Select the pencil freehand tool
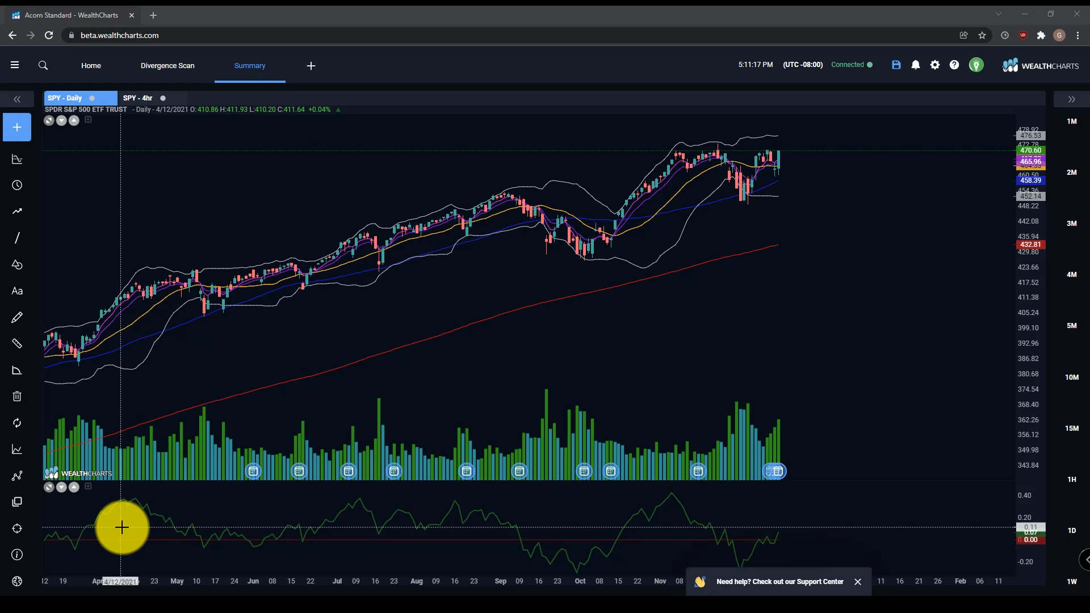Image resolution: width=1090 pixels, height=613 pixels. [x=17, y=317]
